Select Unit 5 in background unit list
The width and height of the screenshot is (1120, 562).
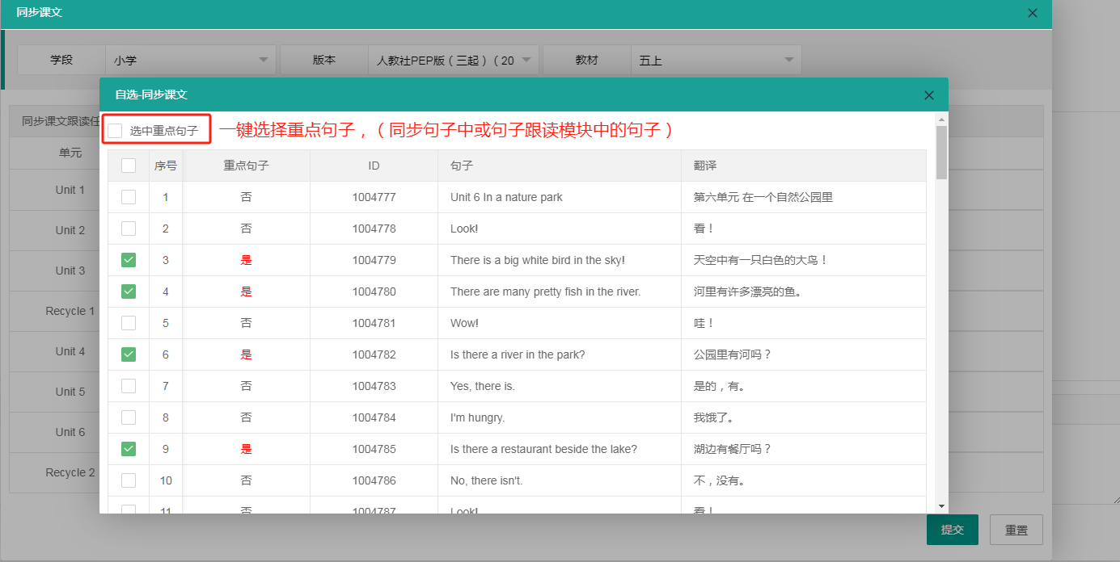coord(70,392)
